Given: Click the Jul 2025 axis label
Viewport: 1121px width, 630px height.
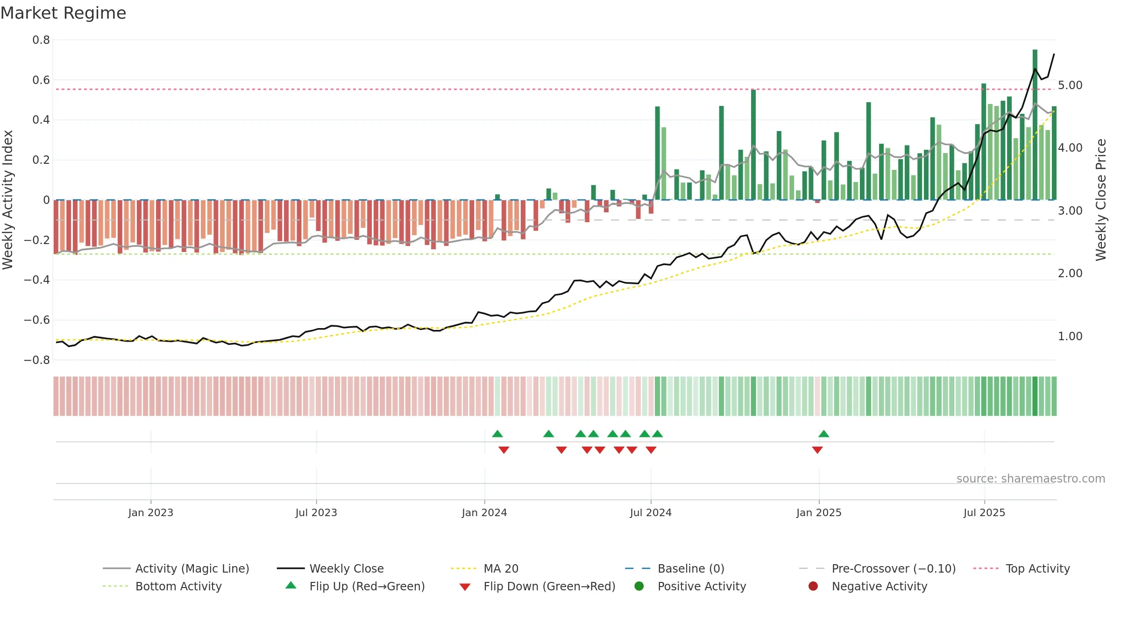Looking at the screenshot, I should 984,512.
